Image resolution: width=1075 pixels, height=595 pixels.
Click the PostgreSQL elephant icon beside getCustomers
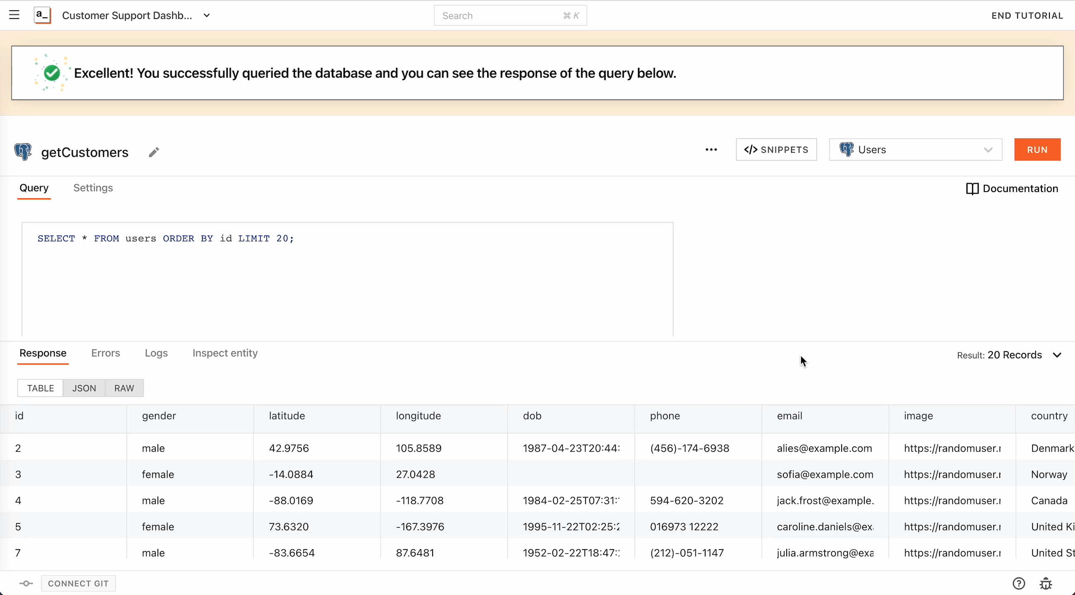(23, 152)
